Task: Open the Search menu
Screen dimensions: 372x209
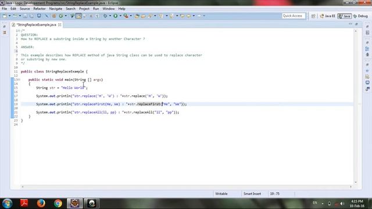Action: 70,9
